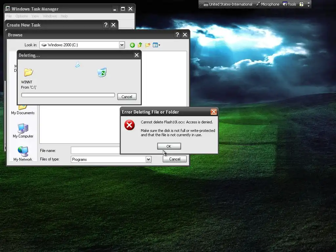Open Task Manager Options menu
Viewport: 336px width, 252px height.
pyautogui.click(x=22, y=16)
